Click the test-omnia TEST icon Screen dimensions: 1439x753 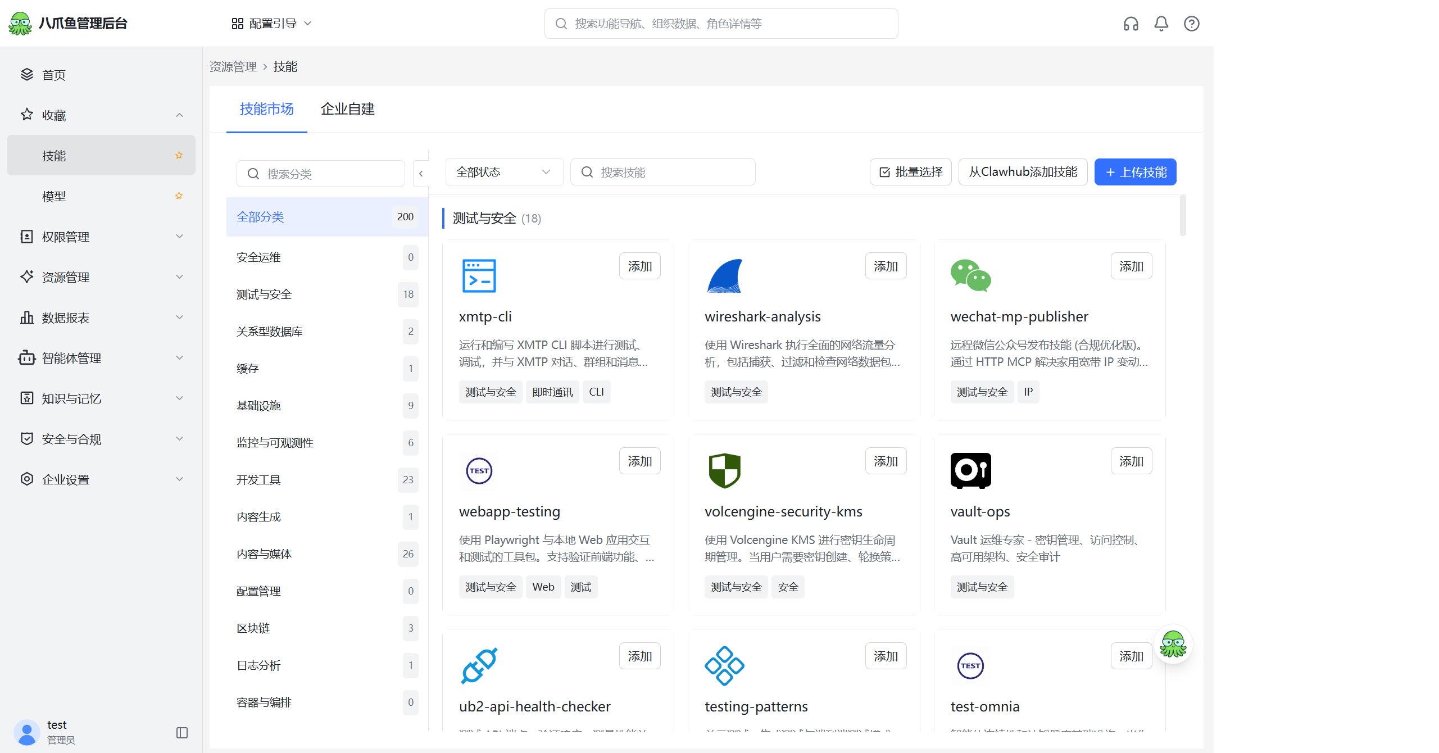(x=971, y=666)
